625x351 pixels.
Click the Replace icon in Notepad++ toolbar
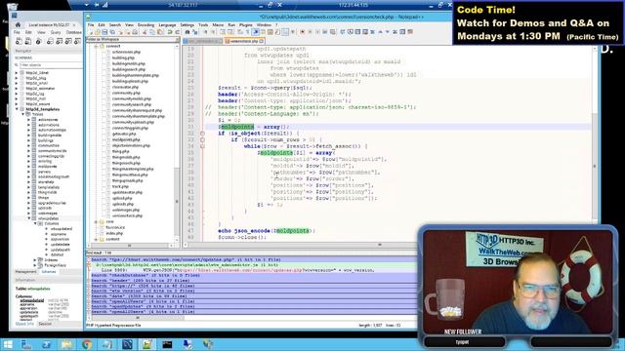click(x=195, y=32)
